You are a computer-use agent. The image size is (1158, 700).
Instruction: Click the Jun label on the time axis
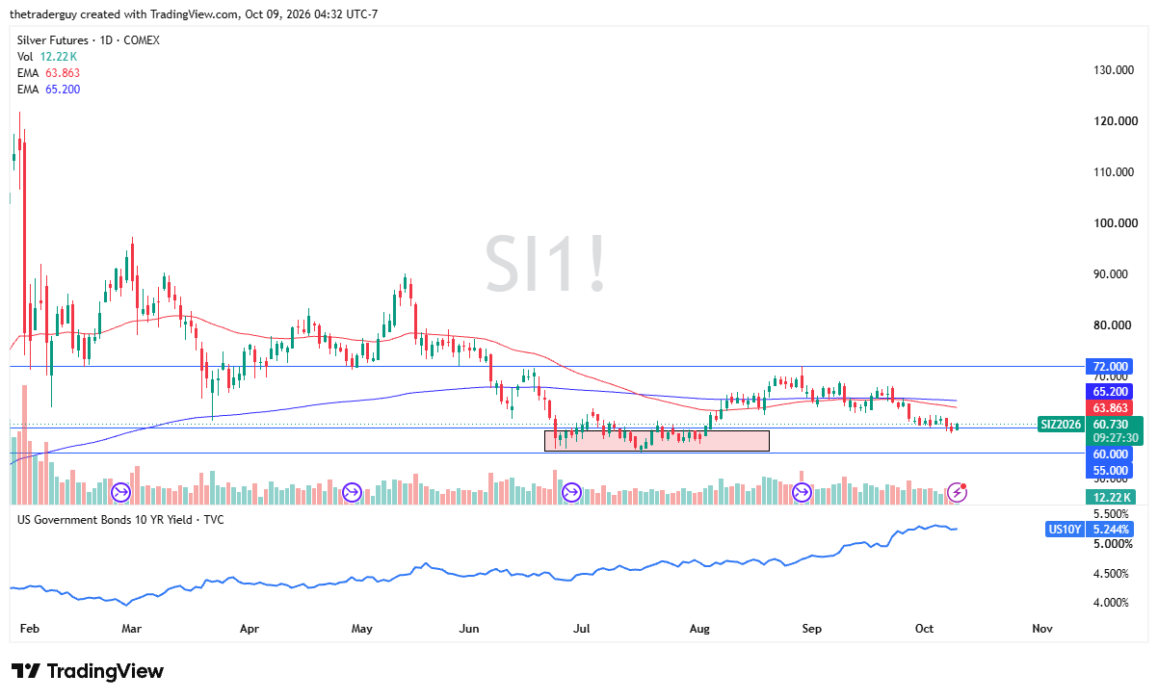point(469,629)
